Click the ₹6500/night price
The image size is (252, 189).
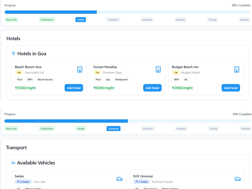coord(104,88)
